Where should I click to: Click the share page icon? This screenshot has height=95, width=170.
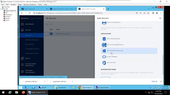tap(144, 13)
